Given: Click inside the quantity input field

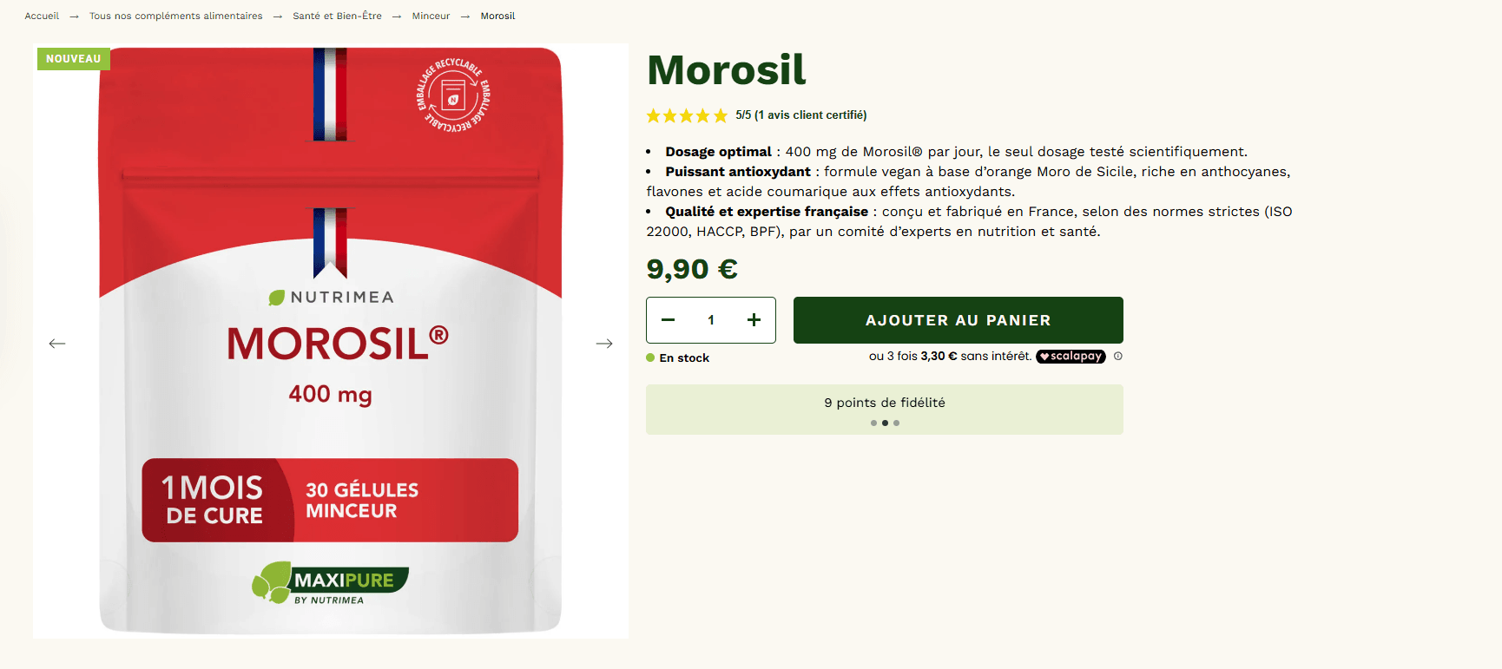Looking at the screenshot, I should click(711, 320).
